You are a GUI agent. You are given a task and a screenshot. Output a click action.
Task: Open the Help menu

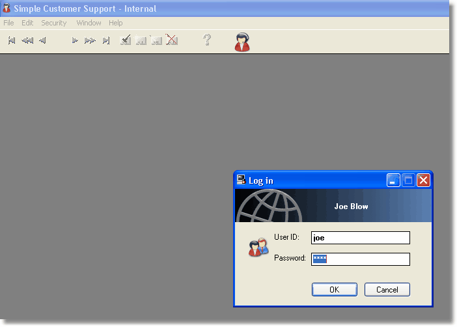coord(116,23)
